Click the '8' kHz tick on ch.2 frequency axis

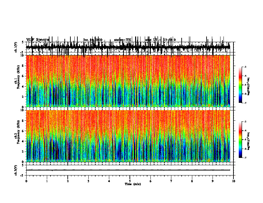(23, 121)
